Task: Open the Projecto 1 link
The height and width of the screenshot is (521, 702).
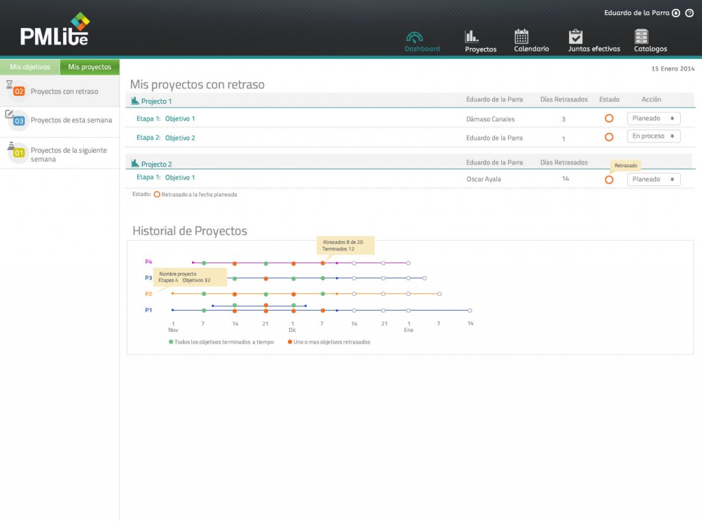Action: point(156,101)
